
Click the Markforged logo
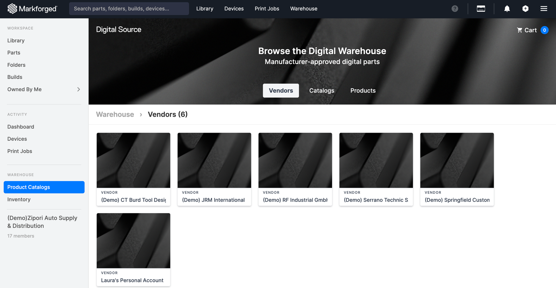tap(33, 8)
